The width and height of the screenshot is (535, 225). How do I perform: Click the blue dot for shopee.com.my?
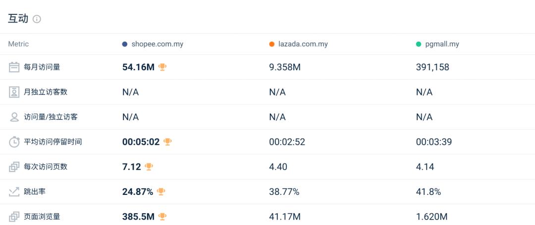pos(125,44)
